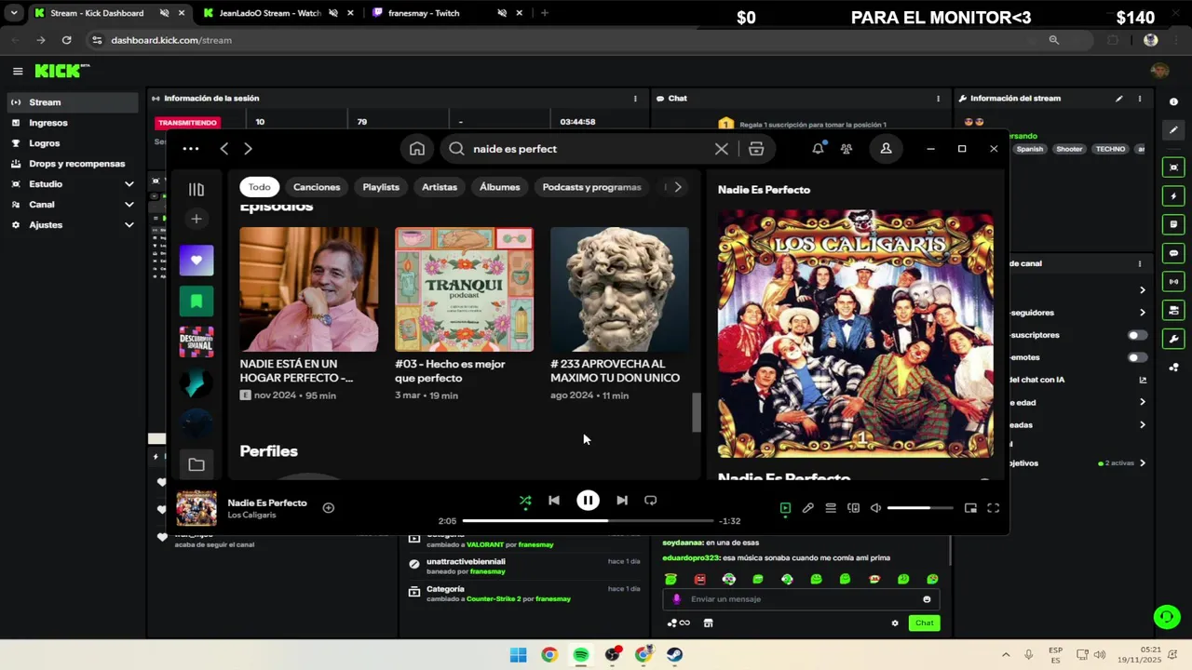The image size is (1192, 670).
Task: Open the Spotify profile avatar button
Action: [x=886, y=149]
